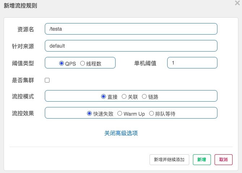
Task: Click the QPS label text
Action: point(70,64)
